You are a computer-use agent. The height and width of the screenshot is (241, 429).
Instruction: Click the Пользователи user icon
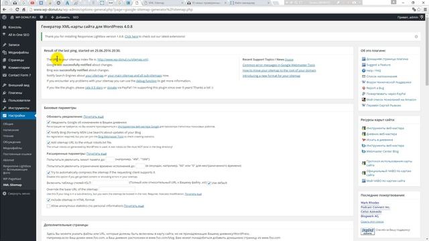click(x=4, y=100)
